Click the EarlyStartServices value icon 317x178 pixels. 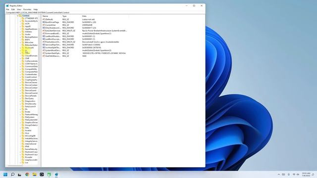coord(44,31)
